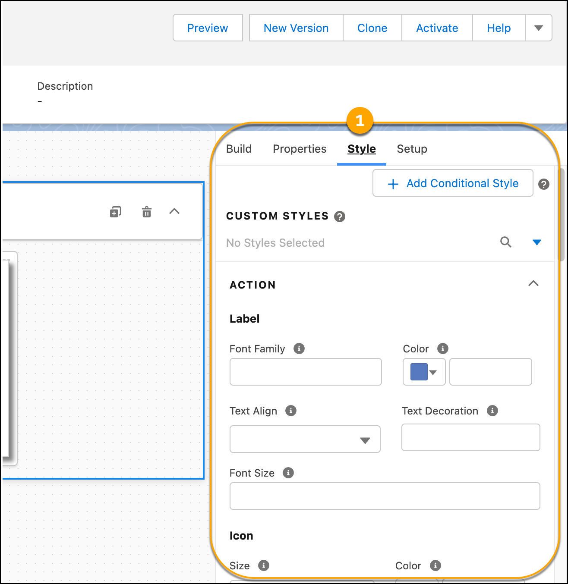
Task: Click info icon next to Font Family
Action: (299, 349)
